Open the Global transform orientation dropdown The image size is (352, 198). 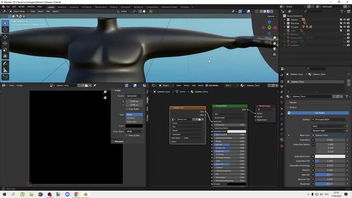[x=123, y=11]
